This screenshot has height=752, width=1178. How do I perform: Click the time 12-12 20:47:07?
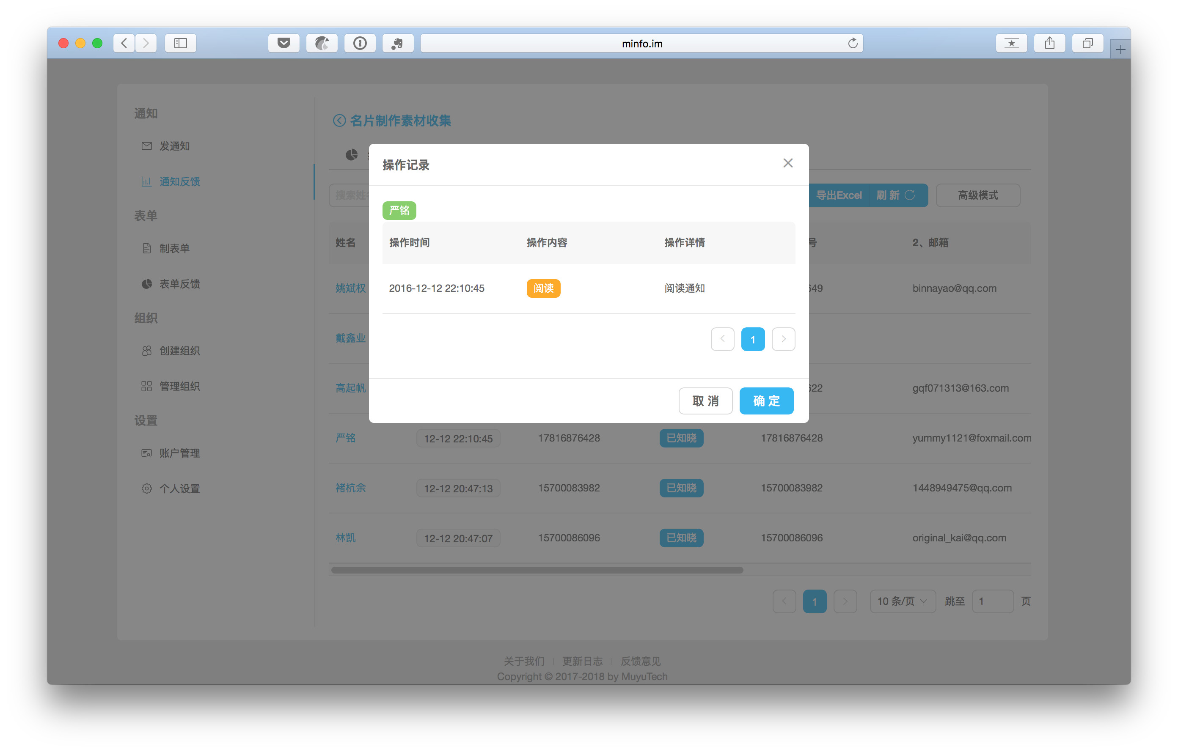pos(458,538)
